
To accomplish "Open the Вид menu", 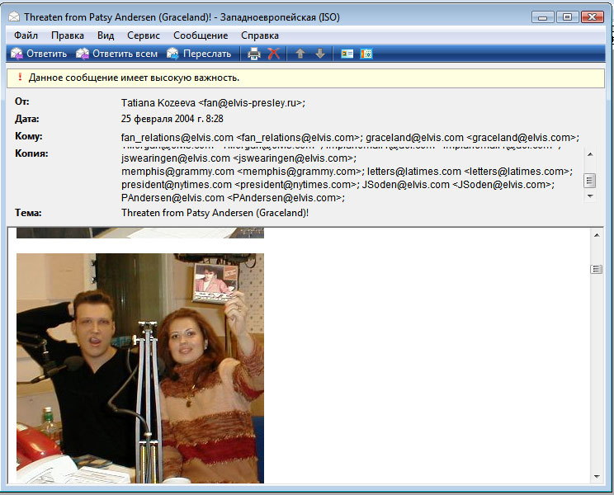I will tap(106, 35).
